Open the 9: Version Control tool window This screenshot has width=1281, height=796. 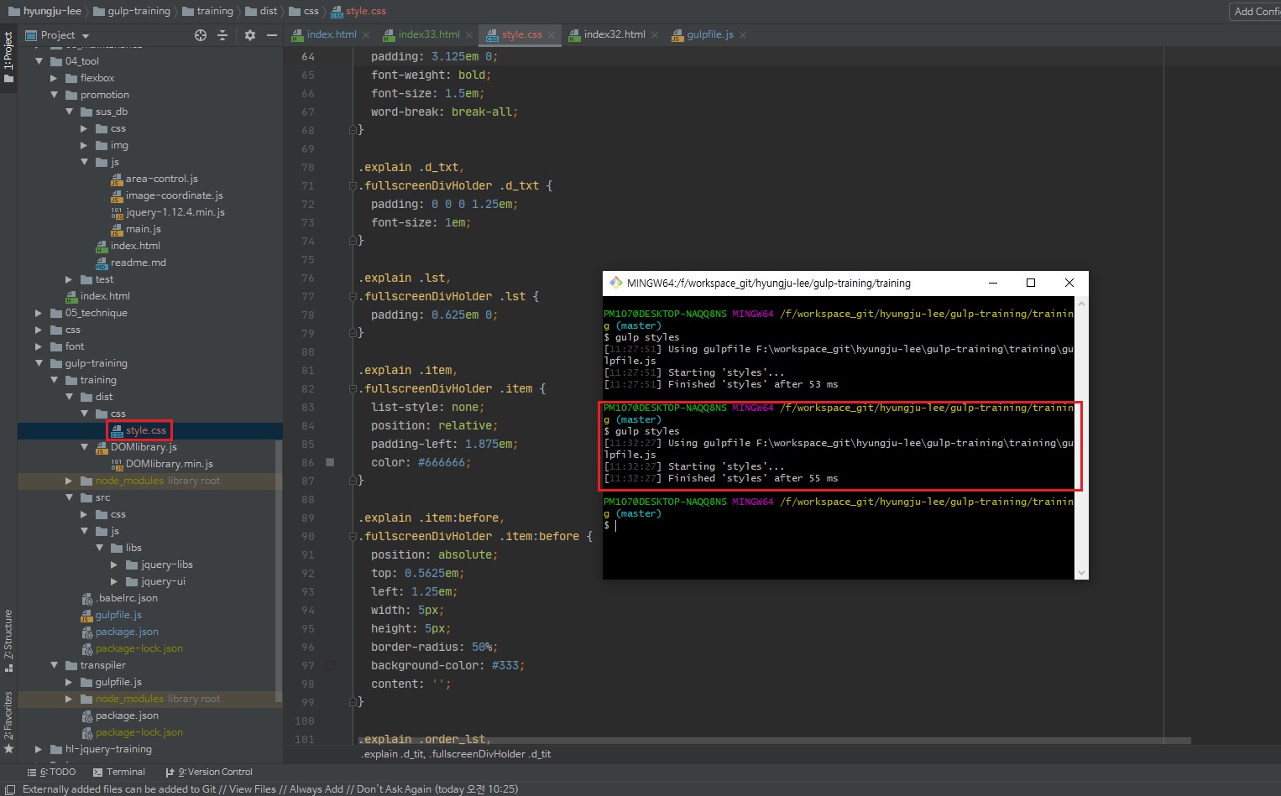tap(209, 772)
